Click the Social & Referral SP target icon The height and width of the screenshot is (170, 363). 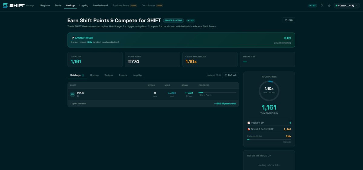(249, 129)
